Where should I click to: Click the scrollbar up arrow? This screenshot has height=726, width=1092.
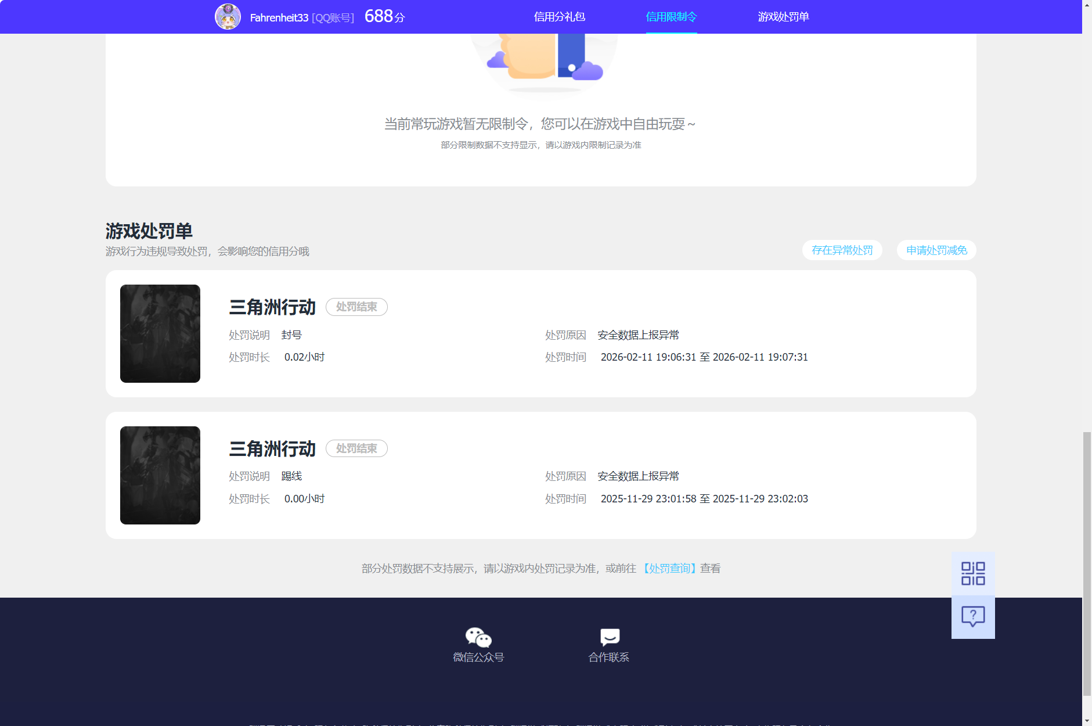pos(1087,5)
